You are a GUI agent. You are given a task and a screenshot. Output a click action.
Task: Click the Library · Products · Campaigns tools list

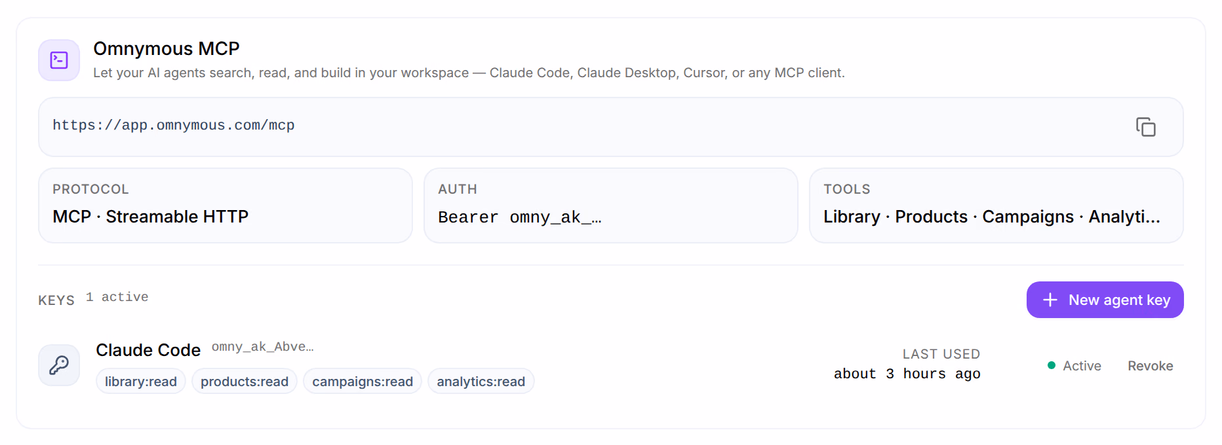[x=992, y=217]
